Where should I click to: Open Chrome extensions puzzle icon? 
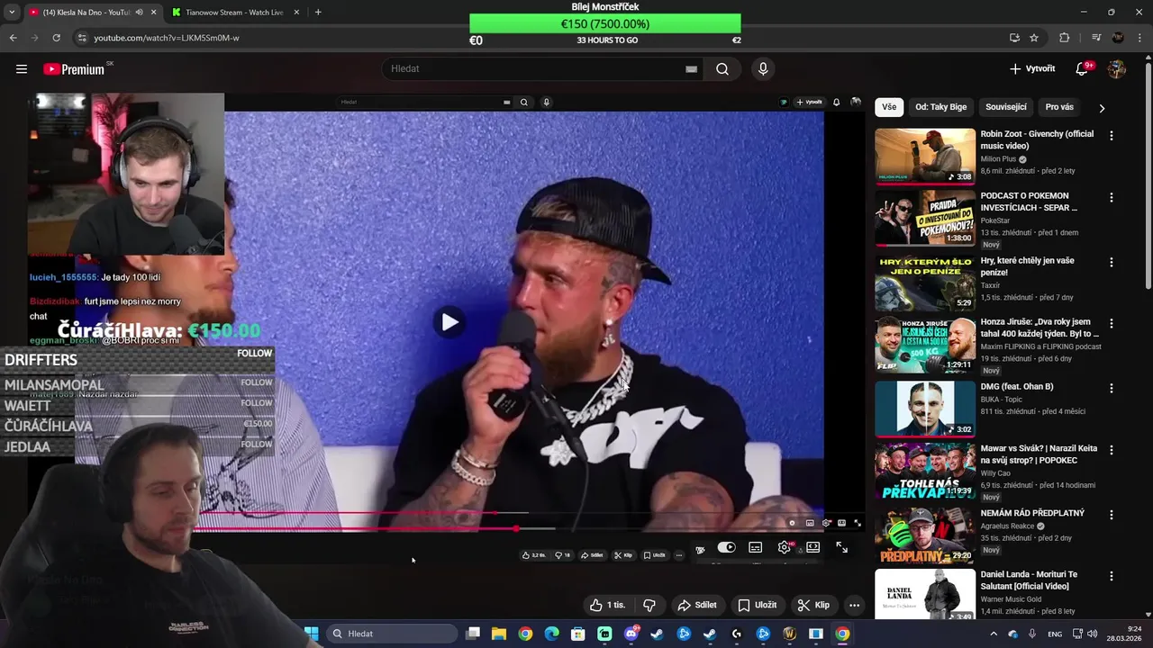tap(1064, 38)
